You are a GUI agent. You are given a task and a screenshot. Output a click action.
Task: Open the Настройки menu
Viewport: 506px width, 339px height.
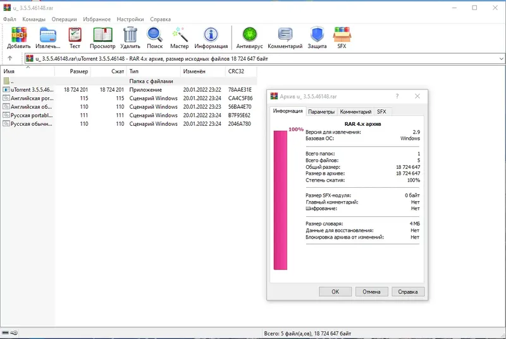click(x=130, y=20)
